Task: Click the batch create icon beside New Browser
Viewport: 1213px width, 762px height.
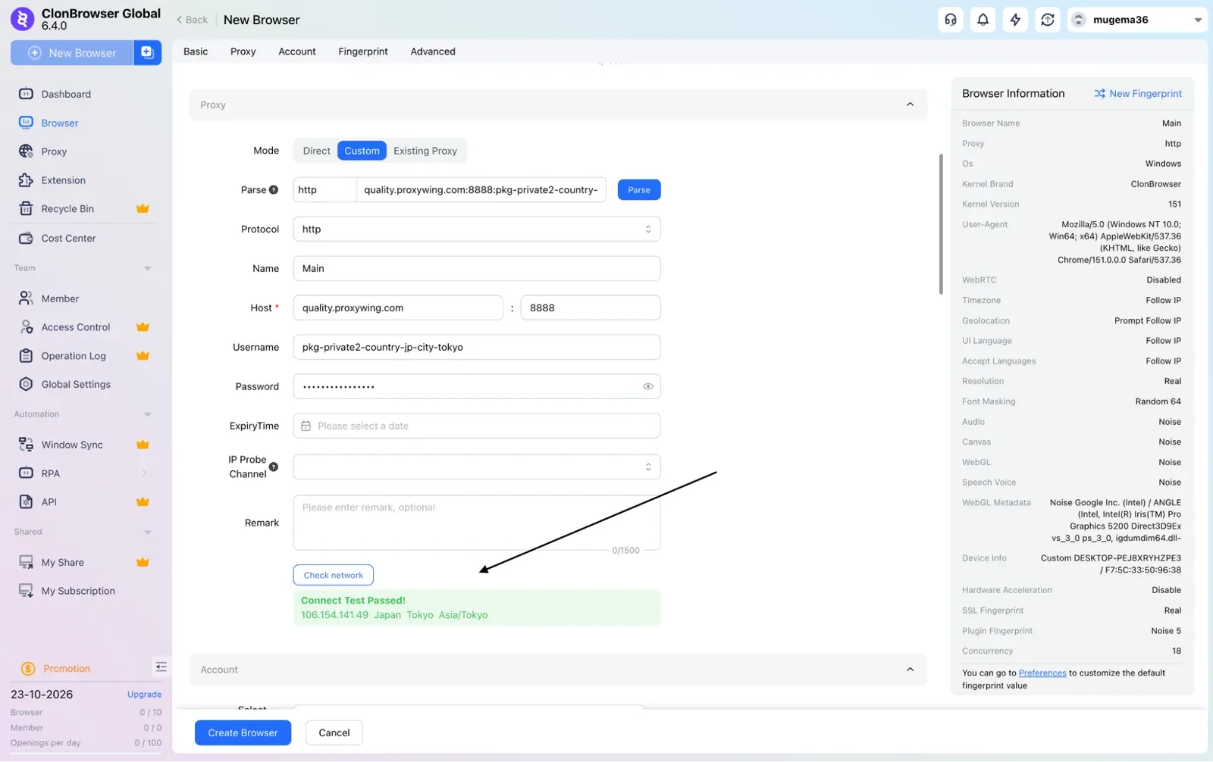Action: (148, 53)
